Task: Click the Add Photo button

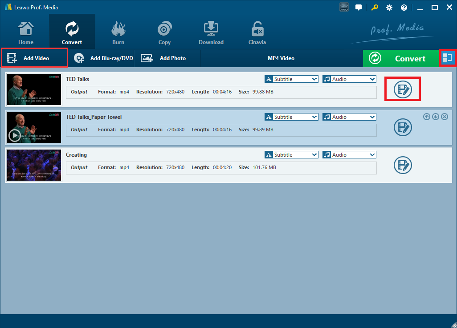Action: pyautogui.click(x=163, y=58)
